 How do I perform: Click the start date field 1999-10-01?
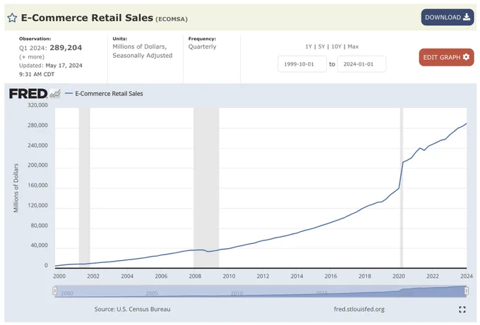coord(302,64)
